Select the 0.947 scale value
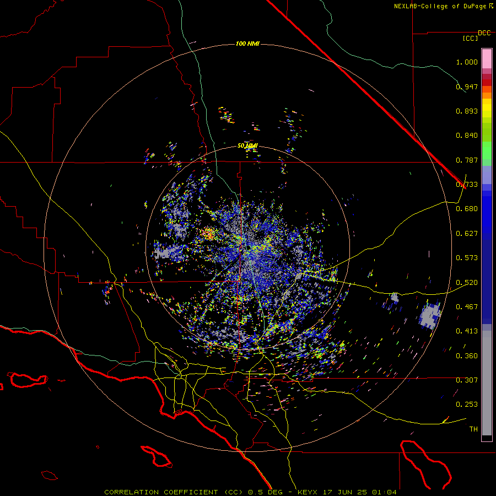The image size is (496, 496). [x=467, y=87]
